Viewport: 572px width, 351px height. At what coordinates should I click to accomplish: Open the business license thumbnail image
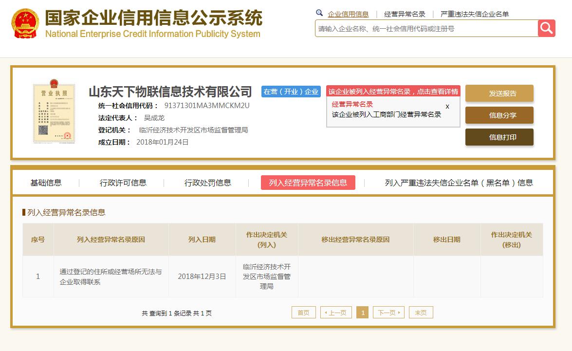click(54, 111)
